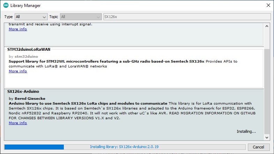Open More info link for SX126x-Arduino
Viewport: 274px width, 154px height.
click(x=18, y=123)
